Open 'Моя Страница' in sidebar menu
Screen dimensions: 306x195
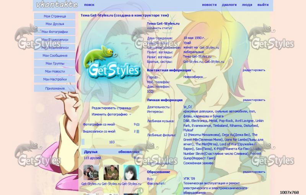point(55,16)
